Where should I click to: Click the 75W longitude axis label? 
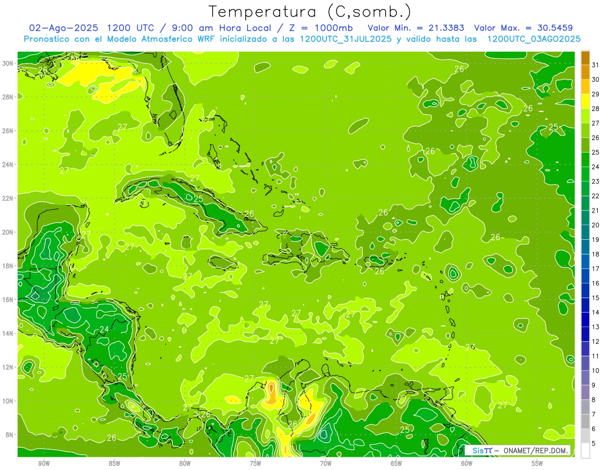pos(255,464)
